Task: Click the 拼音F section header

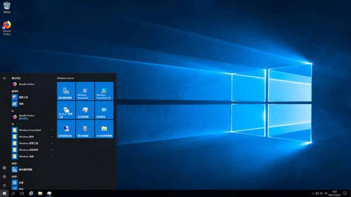Action: pyautogui.click(x=14, y=163)
